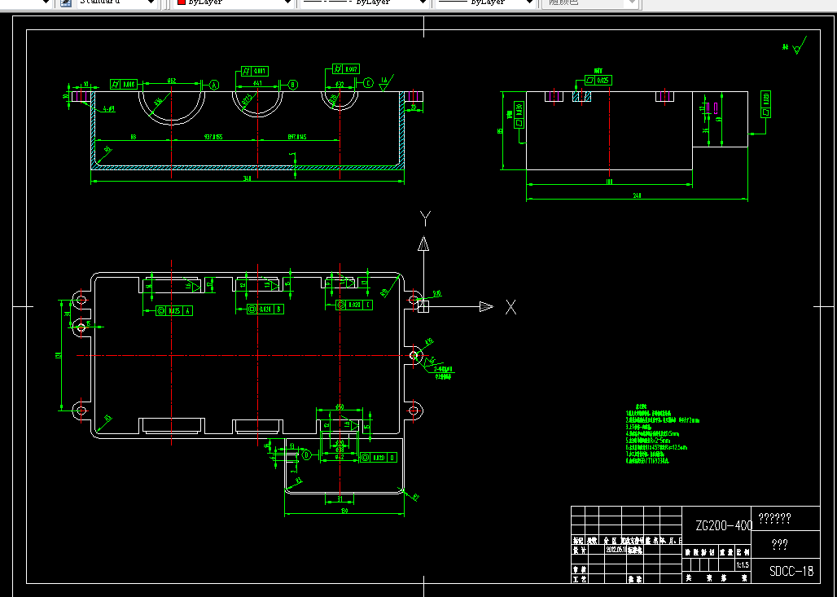Select the datum D circle label
This screenshot has width=837, height=597.
point(306,455)
